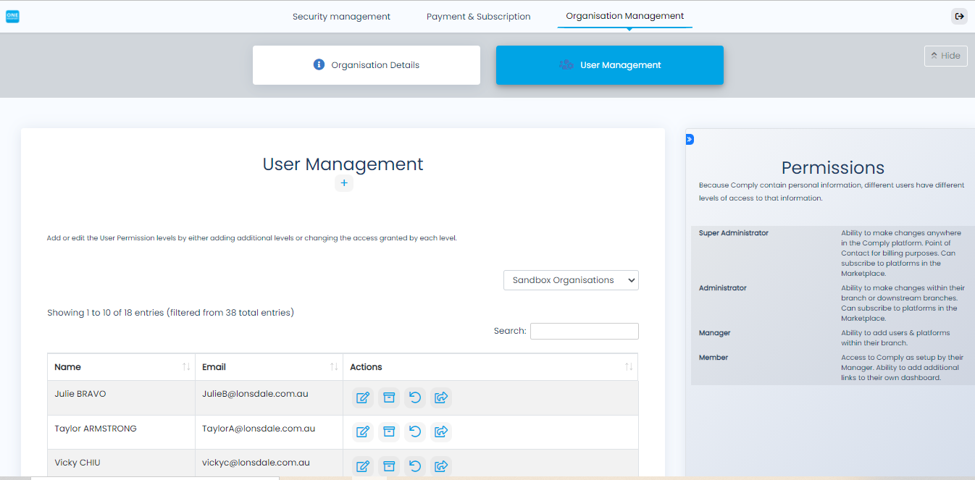The height and width of the screenshot is (480, 975).
Task: Click the name "Julie BRAVO"
Action: point(80,394)
